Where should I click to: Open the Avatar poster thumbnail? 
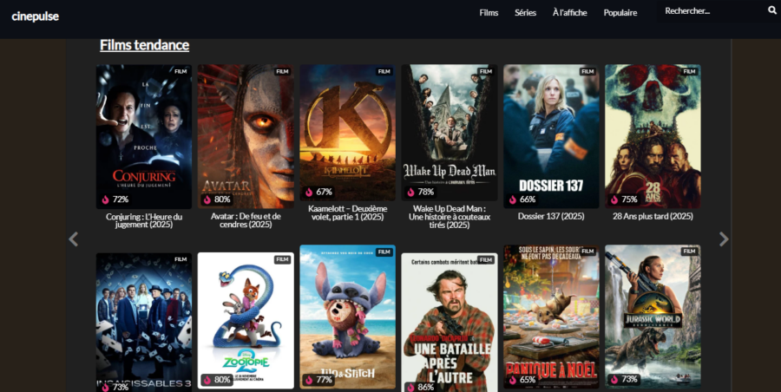click(x=246, y=136)
